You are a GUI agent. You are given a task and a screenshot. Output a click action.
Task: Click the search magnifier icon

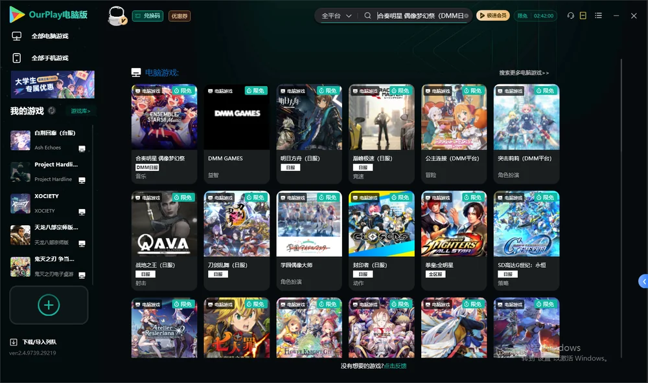(367, 16)
